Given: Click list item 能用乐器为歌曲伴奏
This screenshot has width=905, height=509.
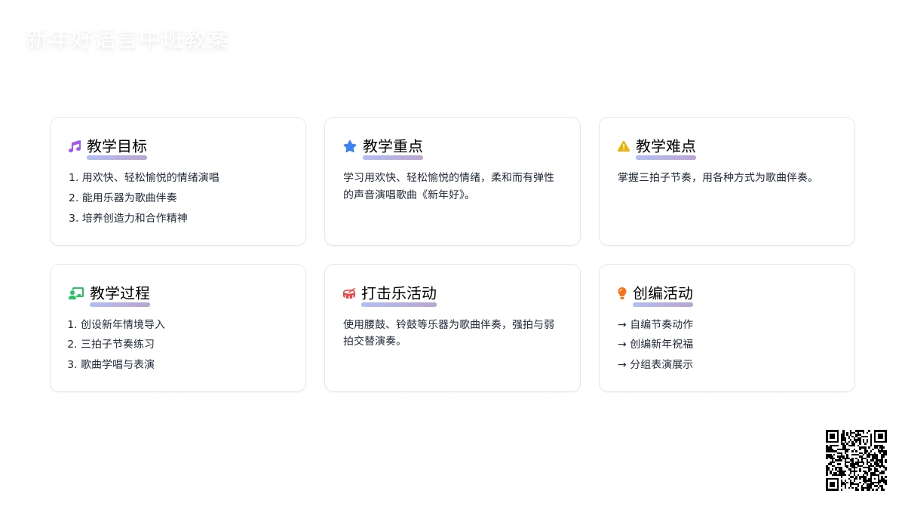Looking at the screenshot, I should [x=129, y=198].
